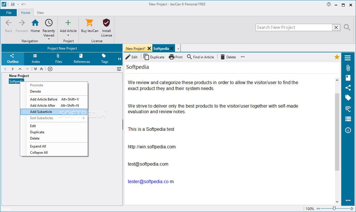Click Find in Article
This screenshot has height=212, width=356.
coord(201,57)
